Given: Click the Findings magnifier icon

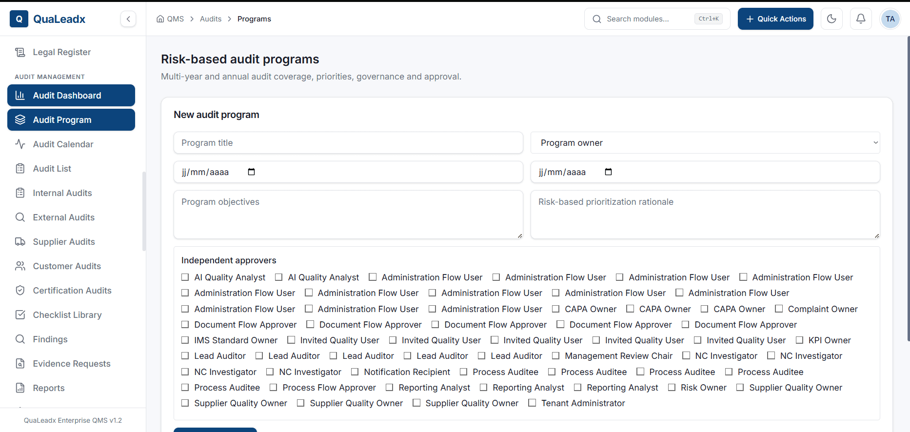Looking at the screenshot, I should point(20,339).
